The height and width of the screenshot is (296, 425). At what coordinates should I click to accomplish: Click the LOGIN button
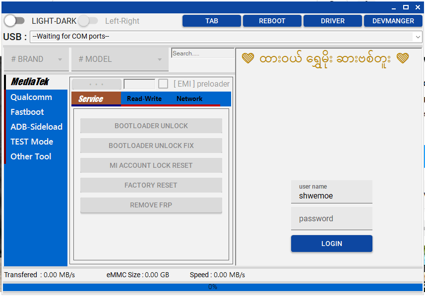(x=331, y=244)
